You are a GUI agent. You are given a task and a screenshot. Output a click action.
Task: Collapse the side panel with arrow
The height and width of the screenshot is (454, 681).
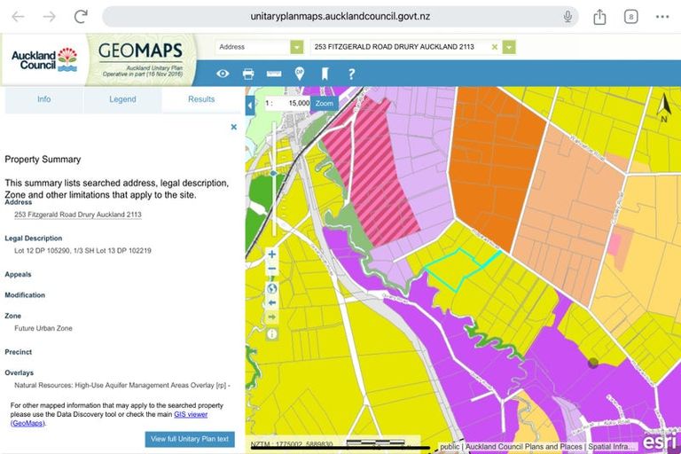coord(251,104)
